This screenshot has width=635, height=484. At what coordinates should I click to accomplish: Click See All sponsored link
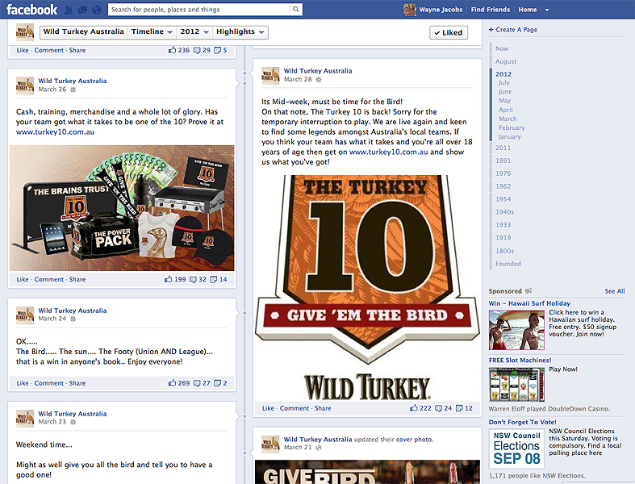tap(614, 291)
